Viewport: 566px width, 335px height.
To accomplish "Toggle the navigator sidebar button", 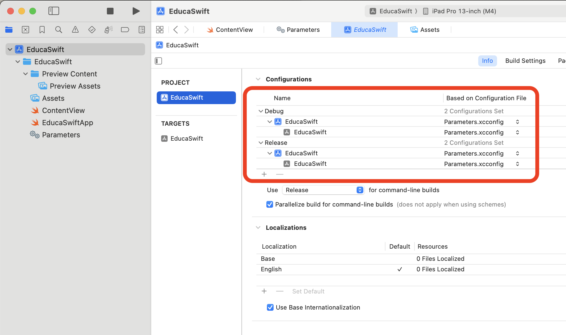I will point(54,11).
